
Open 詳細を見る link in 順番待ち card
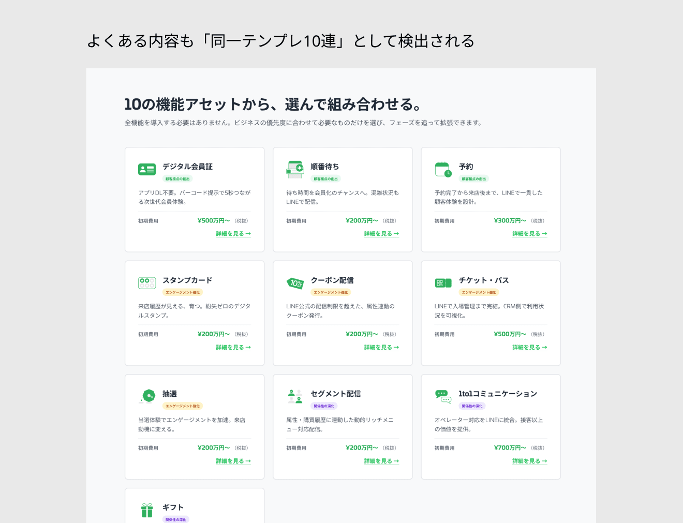(x=381, y=234)
